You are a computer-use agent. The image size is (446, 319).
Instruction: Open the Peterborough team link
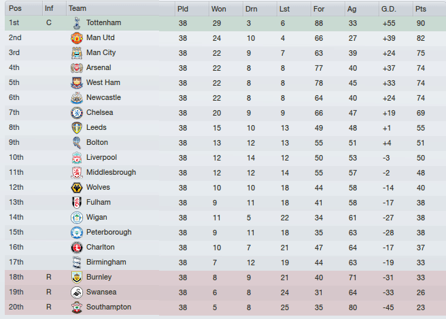109,233
